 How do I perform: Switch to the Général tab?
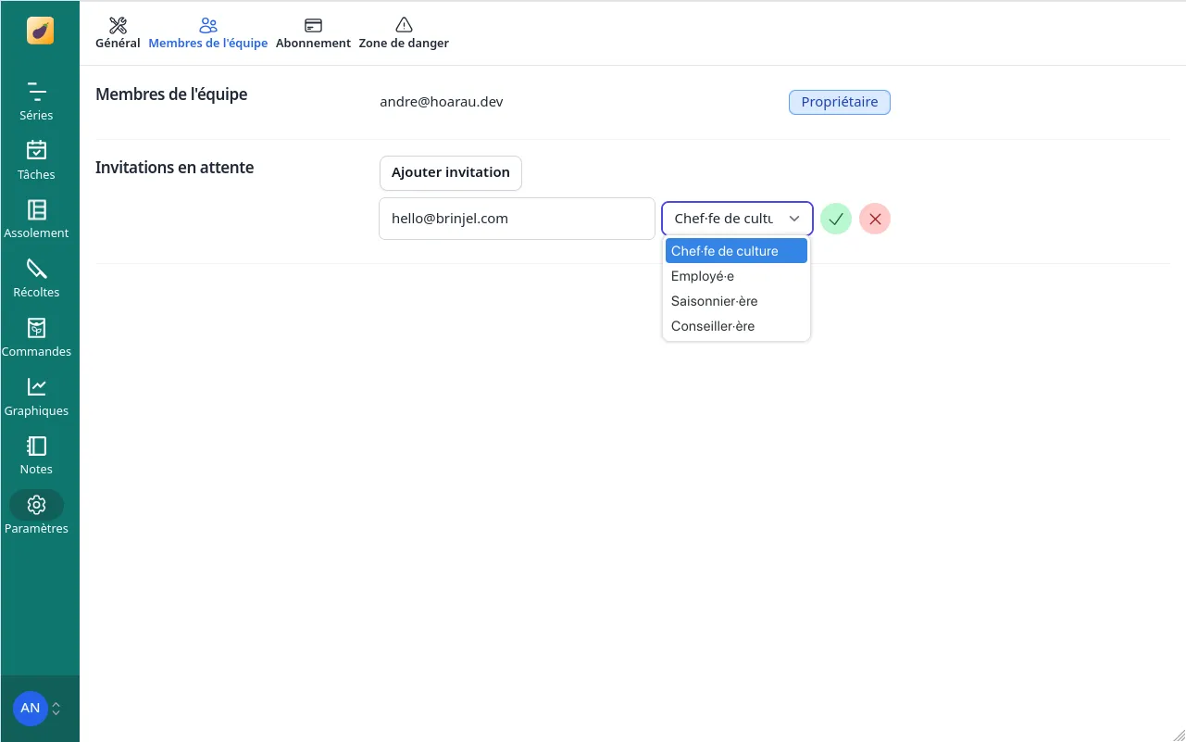(118, 33)
